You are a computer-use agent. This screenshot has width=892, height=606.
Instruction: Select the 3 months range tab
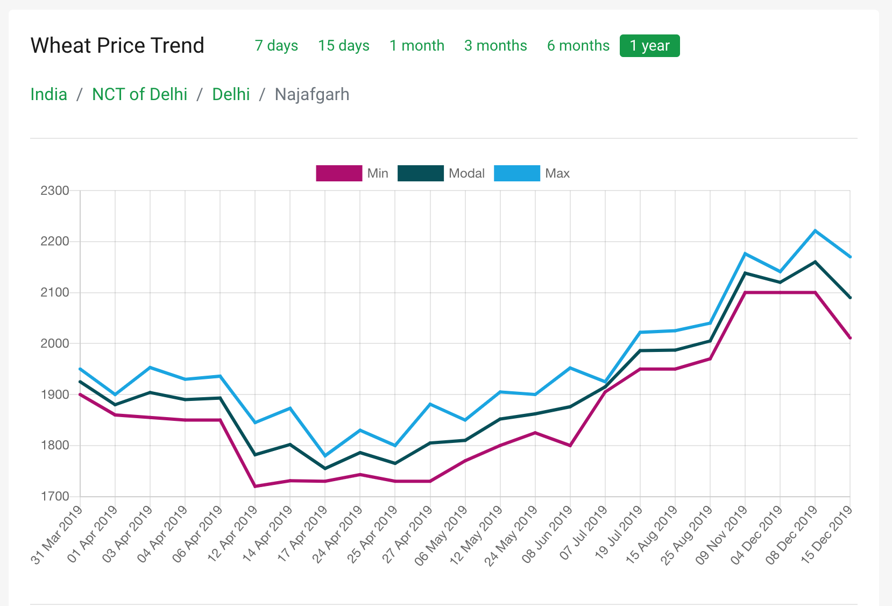click(x=495, y=46)
